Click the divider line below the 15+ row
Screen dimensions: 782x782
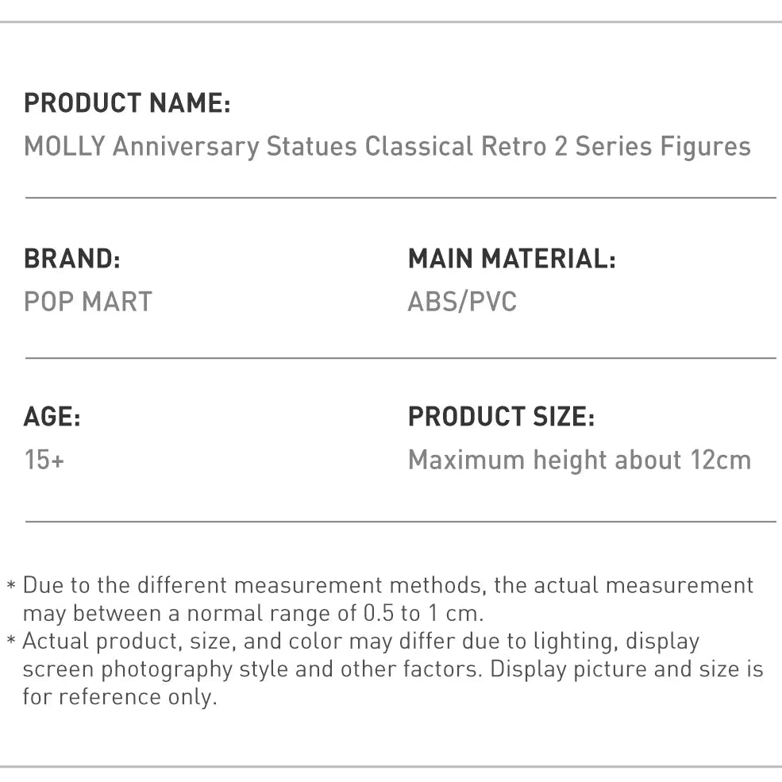(400, 522)
